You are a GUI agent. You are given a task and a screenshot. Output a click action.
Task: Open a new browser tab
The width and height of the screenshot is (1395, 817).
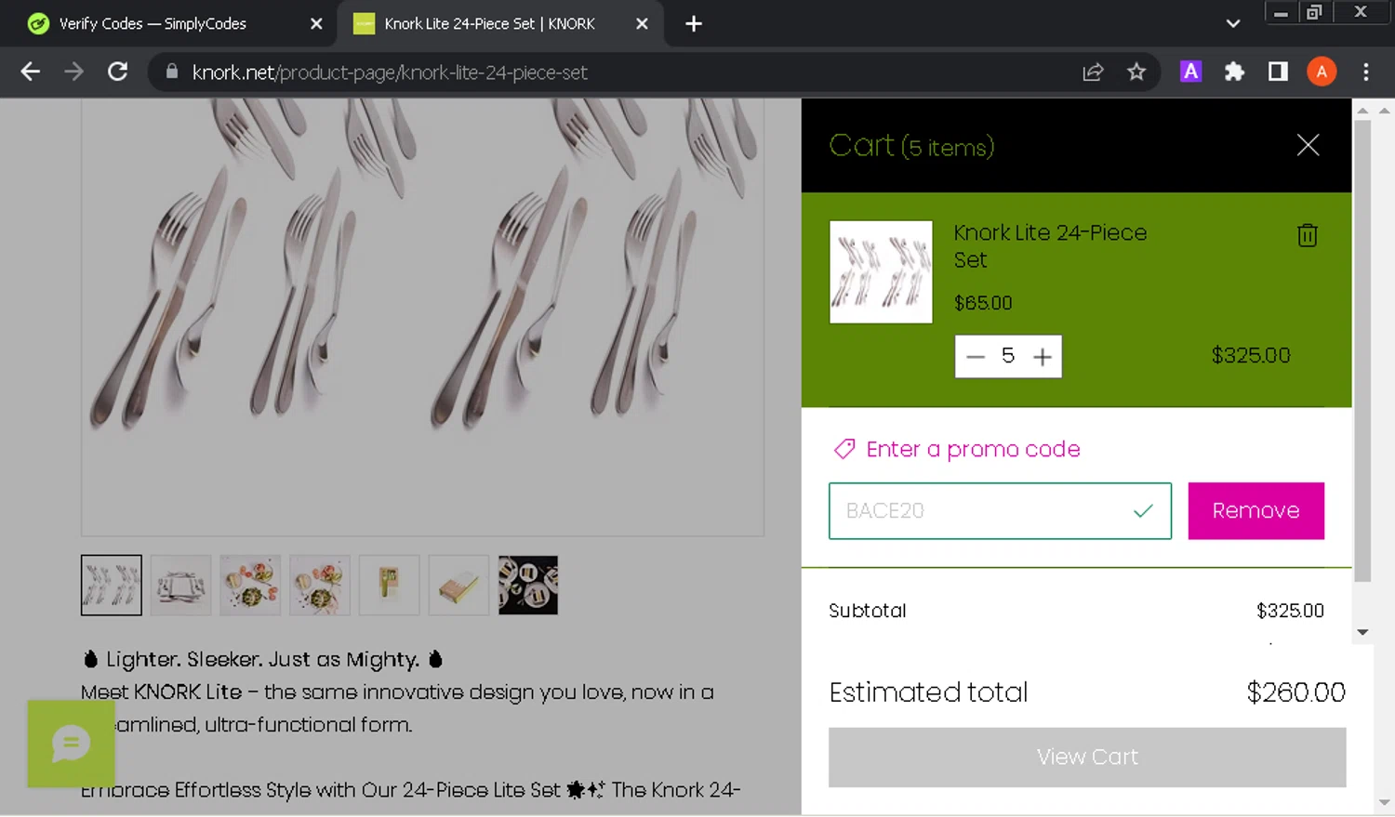point(694,24)
